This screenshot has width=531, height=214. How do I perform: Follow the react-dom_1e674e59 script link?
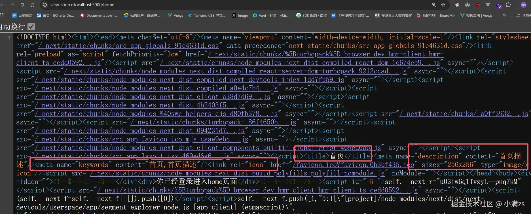pyautogui.click(x=300, y=63)
